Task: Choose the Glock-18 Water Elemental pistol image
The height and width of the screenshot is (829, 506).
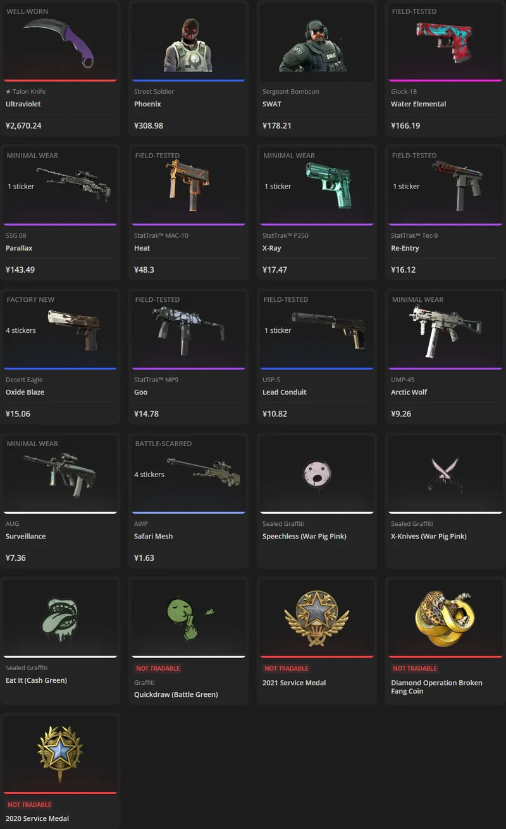Action: [445, 43]
